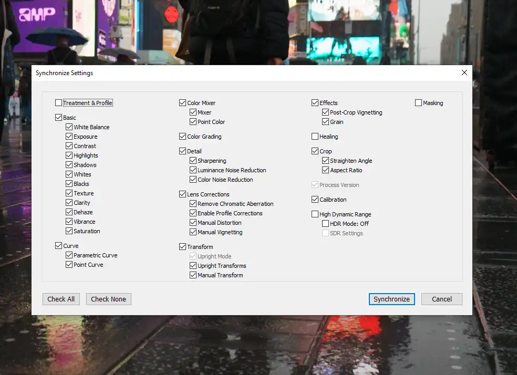Toggle the Color Grading checkbox
This screenshot has height=375, width=517.
point(183,137)
